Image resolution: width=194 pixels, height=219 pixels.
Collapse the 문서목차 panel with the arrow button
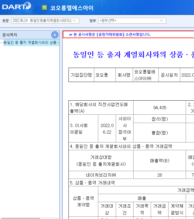click(x=55, y=35)
